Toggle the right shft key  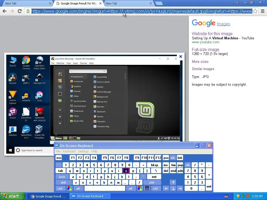151,183
